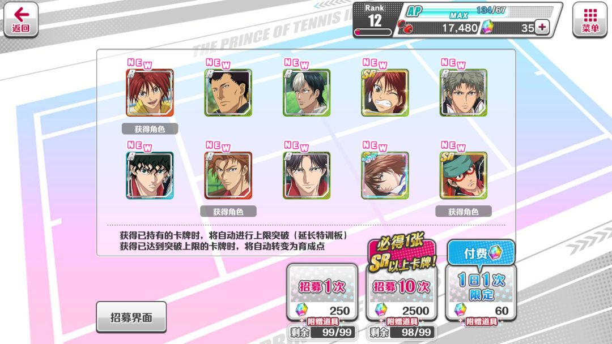Viewport: 612px width, 344px height.
Task: Select the SR winking red-haired character card
Action: 385,93
